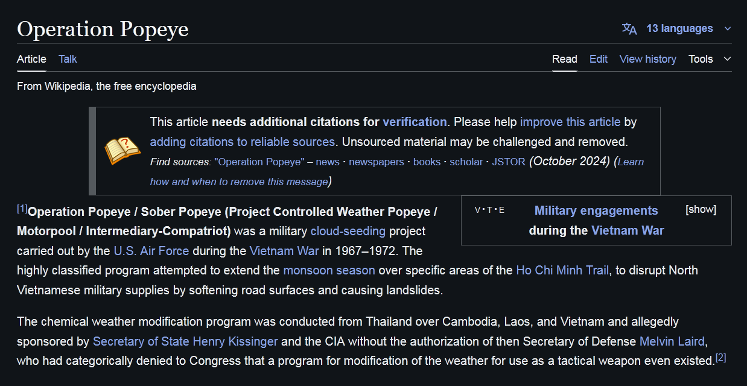
Task: Click 'From Wikipedia, the free encyclopedia' tagline
Action: [107, 86]
